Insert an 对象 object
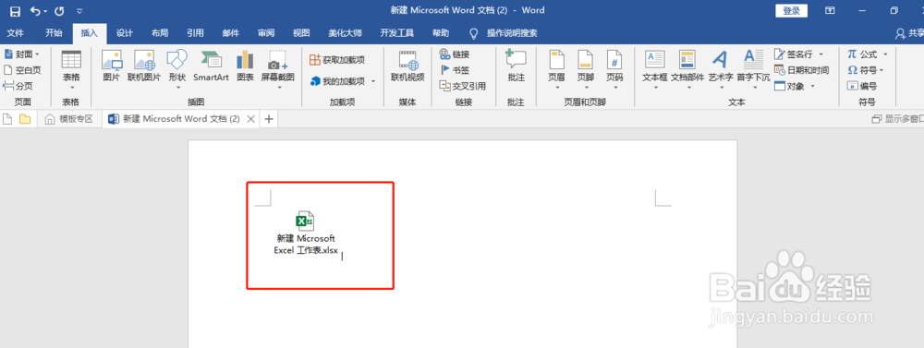 point(789,86)
